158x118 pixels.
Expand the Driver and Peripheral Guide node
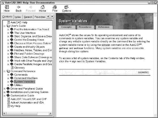pyautogui.click(x=5, y=89)
